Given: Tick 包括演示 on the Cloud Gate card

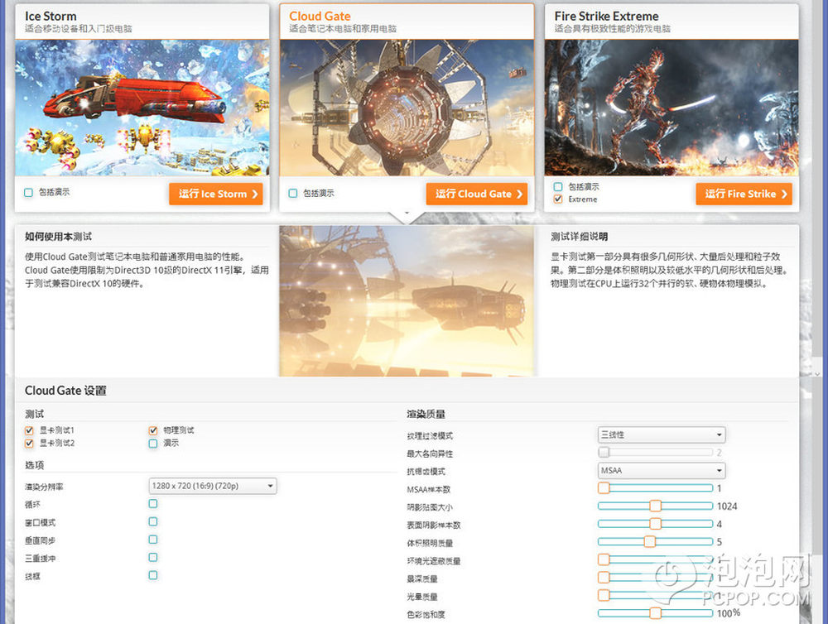Looking at the screenshot, I should coord(293,193).
